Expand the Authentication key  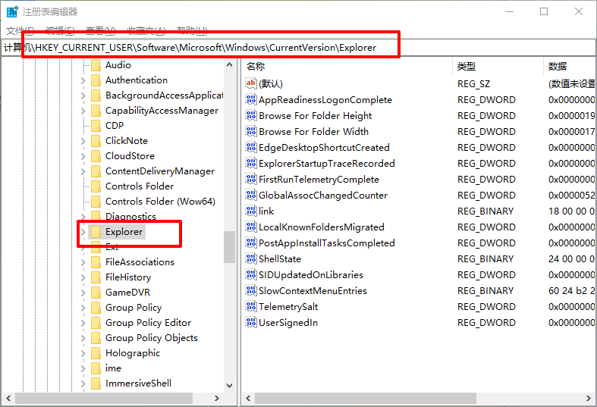83,80
